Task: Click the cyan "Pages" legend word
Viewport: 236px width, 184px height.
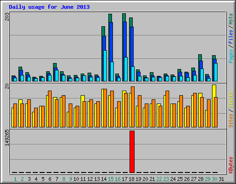Action: pos(230,56)
